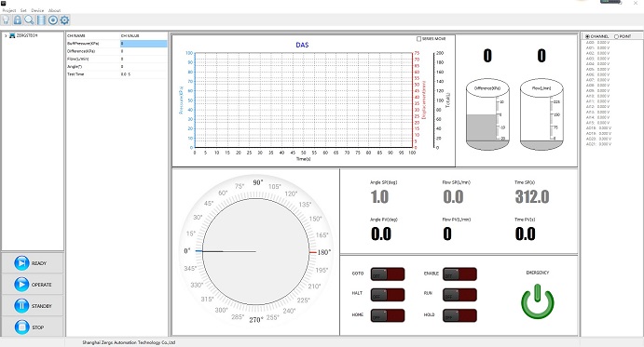Viewport: 644px width, 347px height.
Task: Click the green EMERGENCY power icon
Action: tap(537, 301)
